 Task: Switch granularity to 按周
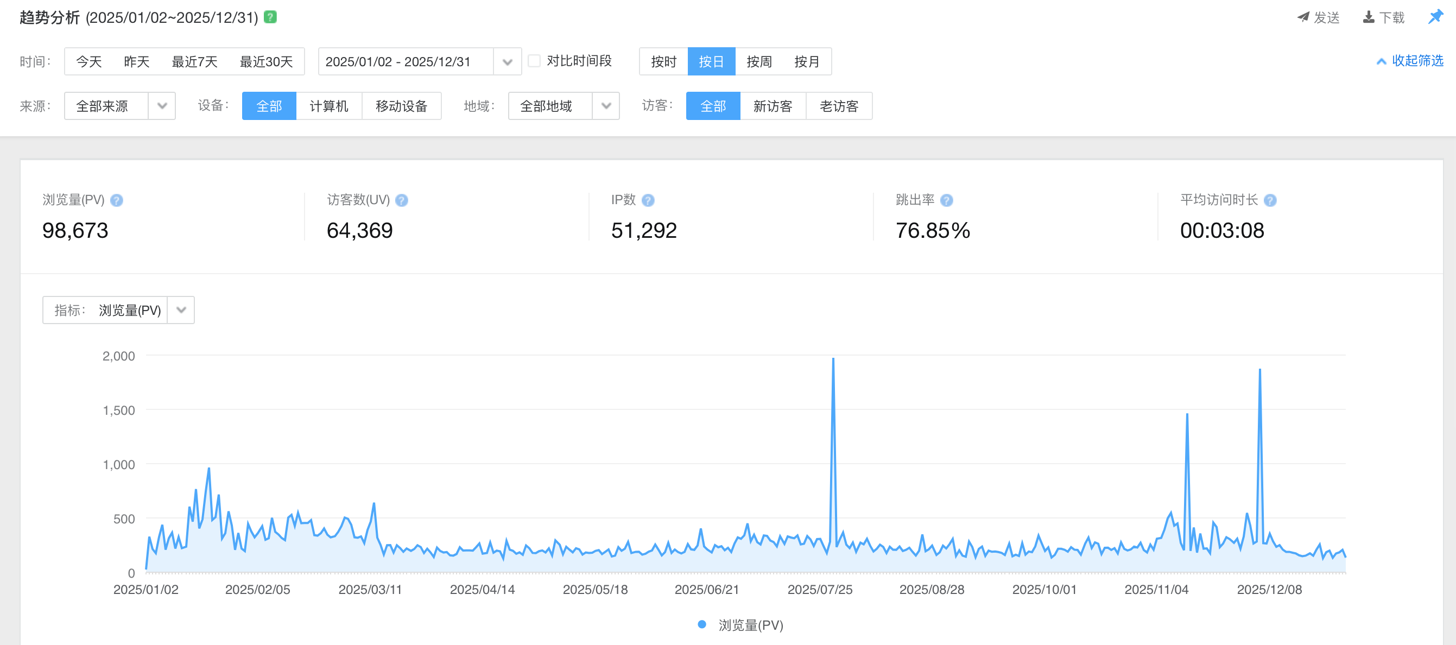[758, 61]
